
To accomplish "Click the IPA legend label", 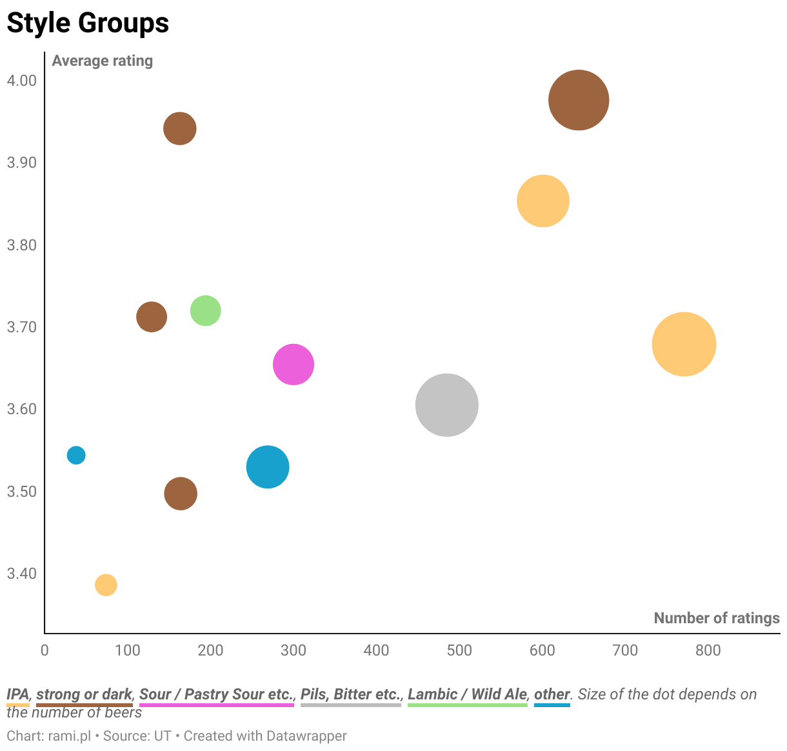I will point(18,694).
